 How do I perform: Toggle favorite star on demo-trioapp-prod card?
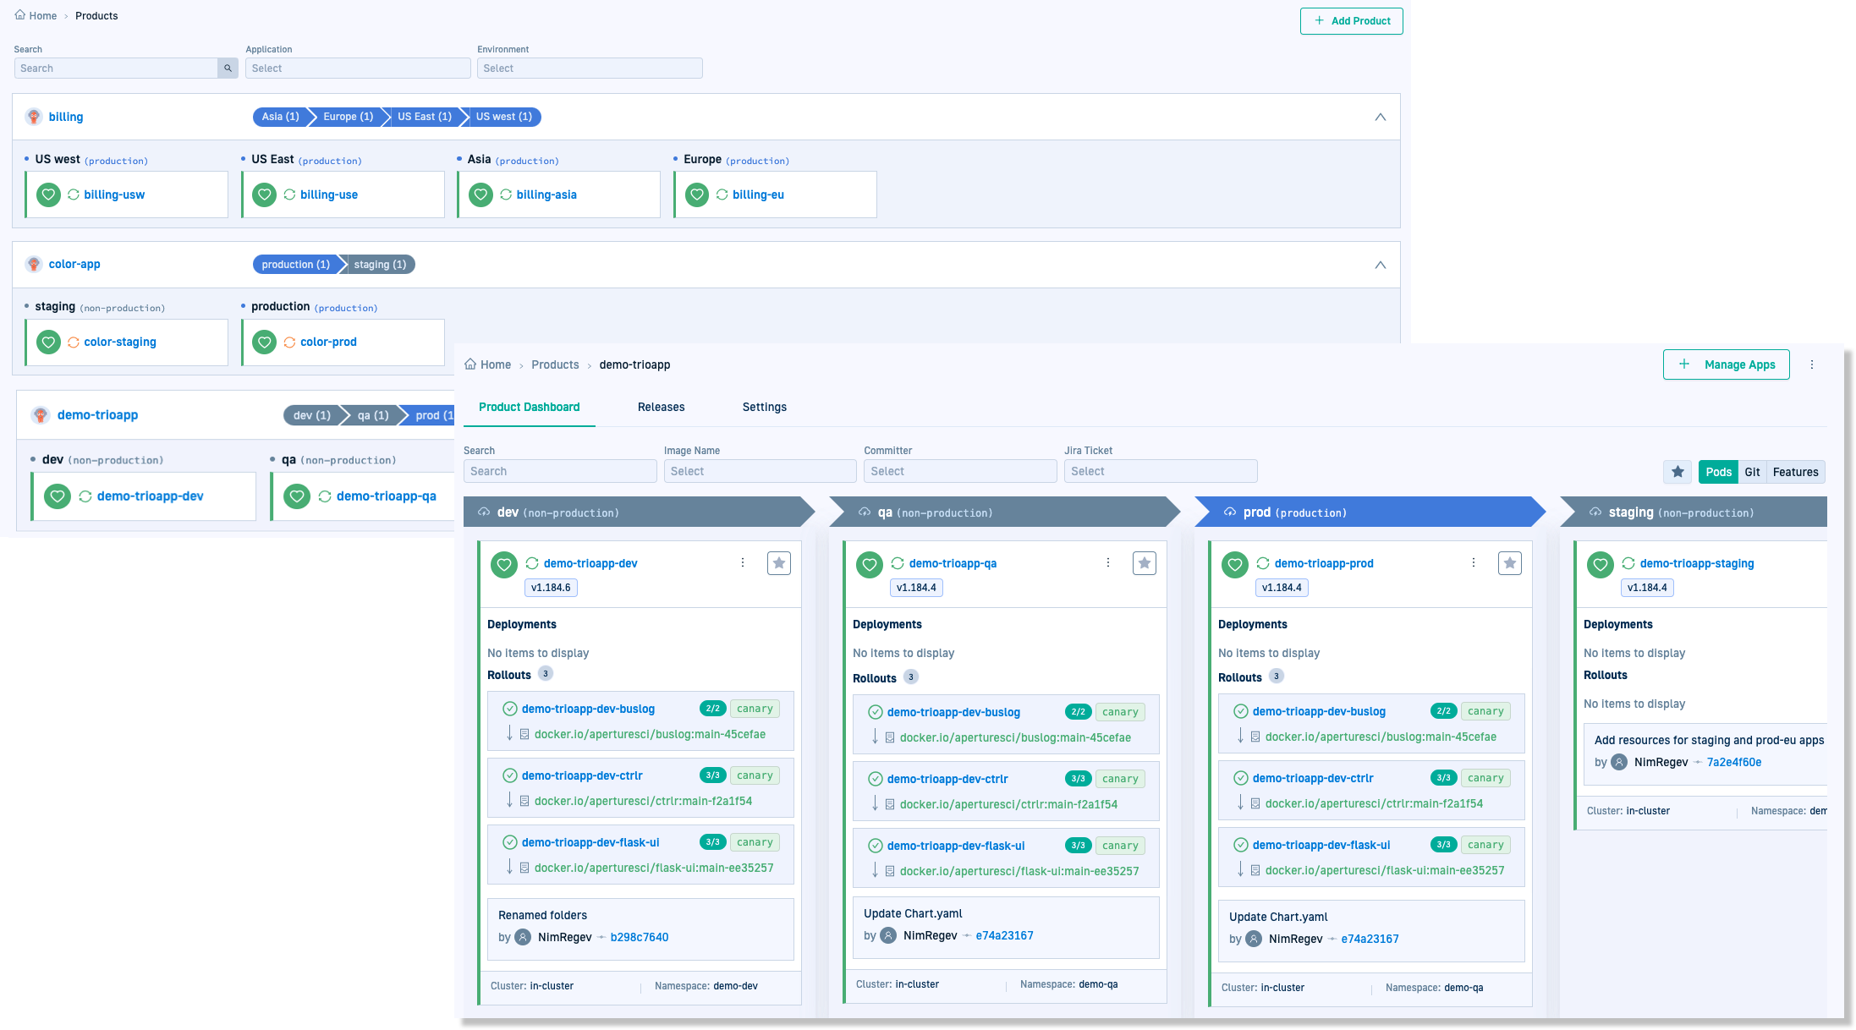pos(1509,563)
